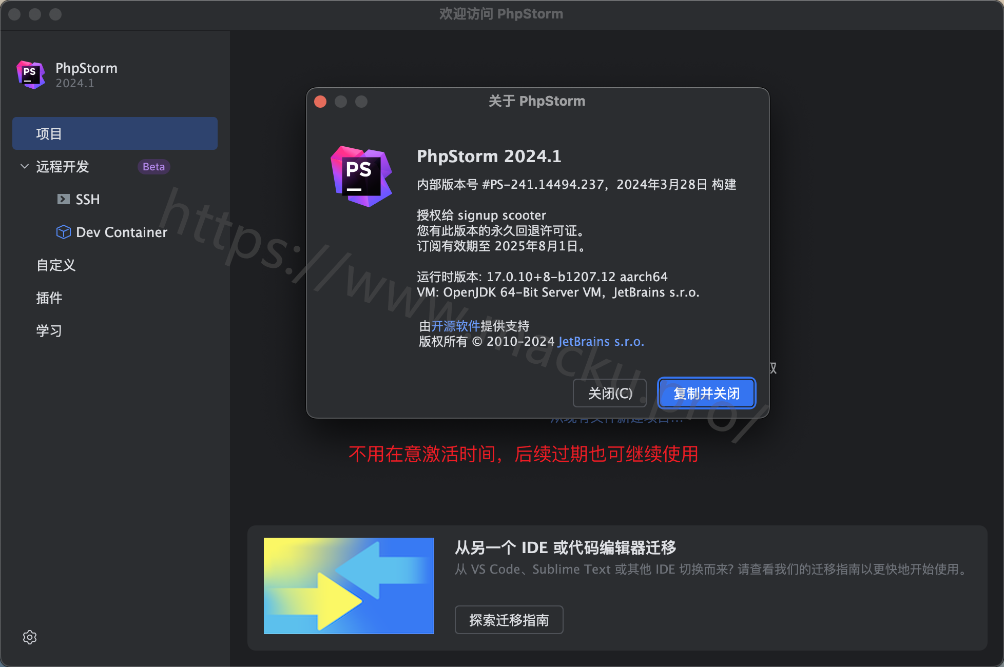Click the 2024.1 version label in sidebar
This screenshot has height=667, width=1004.
[x=75, y=83]
